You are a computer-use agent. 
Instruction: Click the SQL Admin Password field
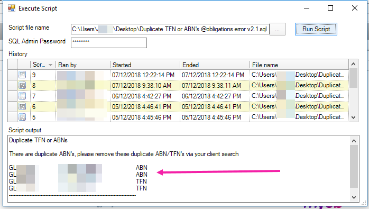[x=109, y=43]
